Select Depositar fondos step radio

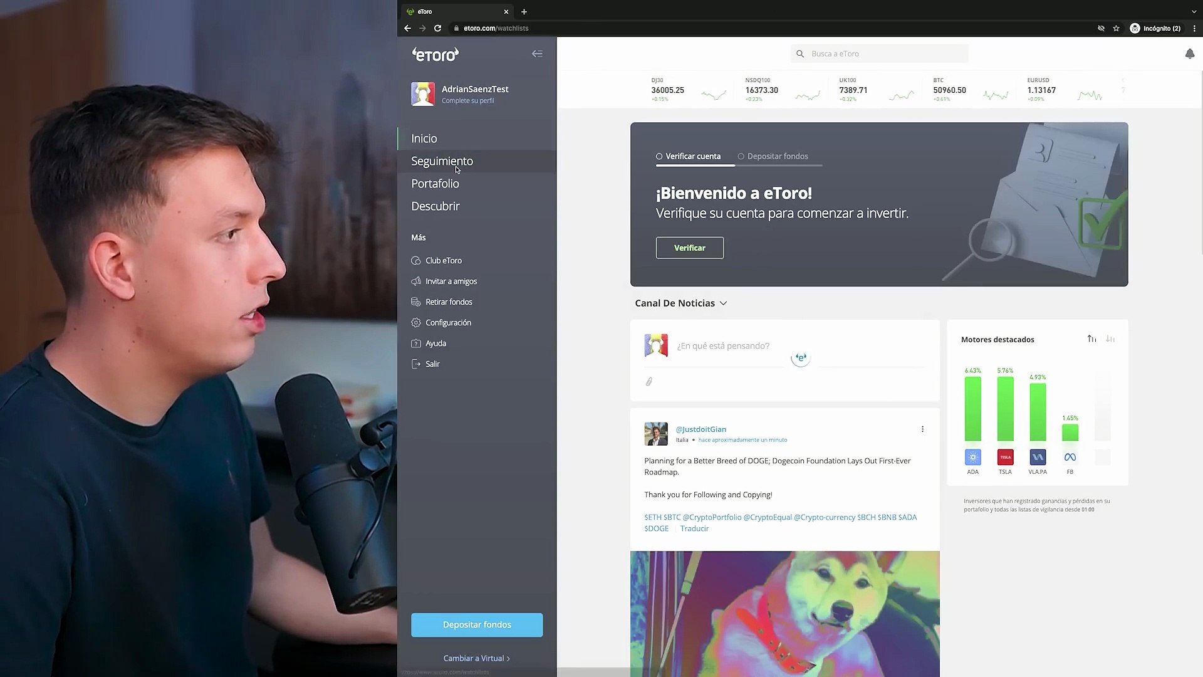[741, 157]
